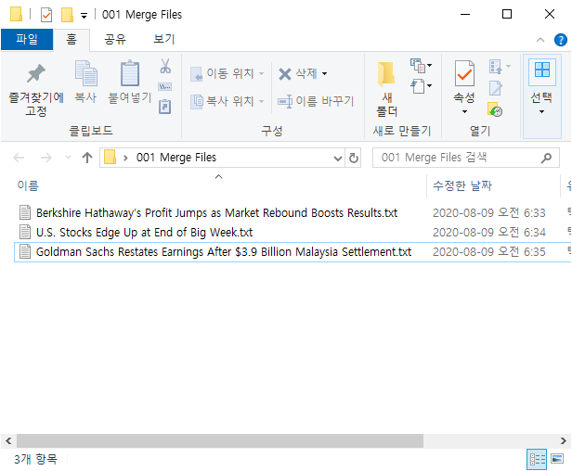
Task: Click the Cut scissors icon
Action: click(165, 66)
